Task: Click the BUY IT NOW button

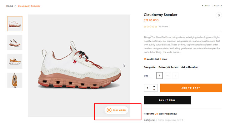Action: (x=167, y=100)
